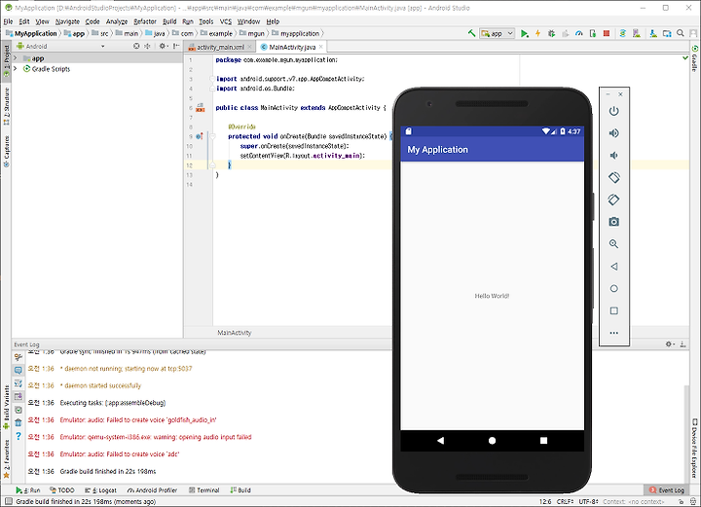Viewport: 701px width, 507px height.
Task: Click emulator sidebar Home circle button
Action: 613,289
